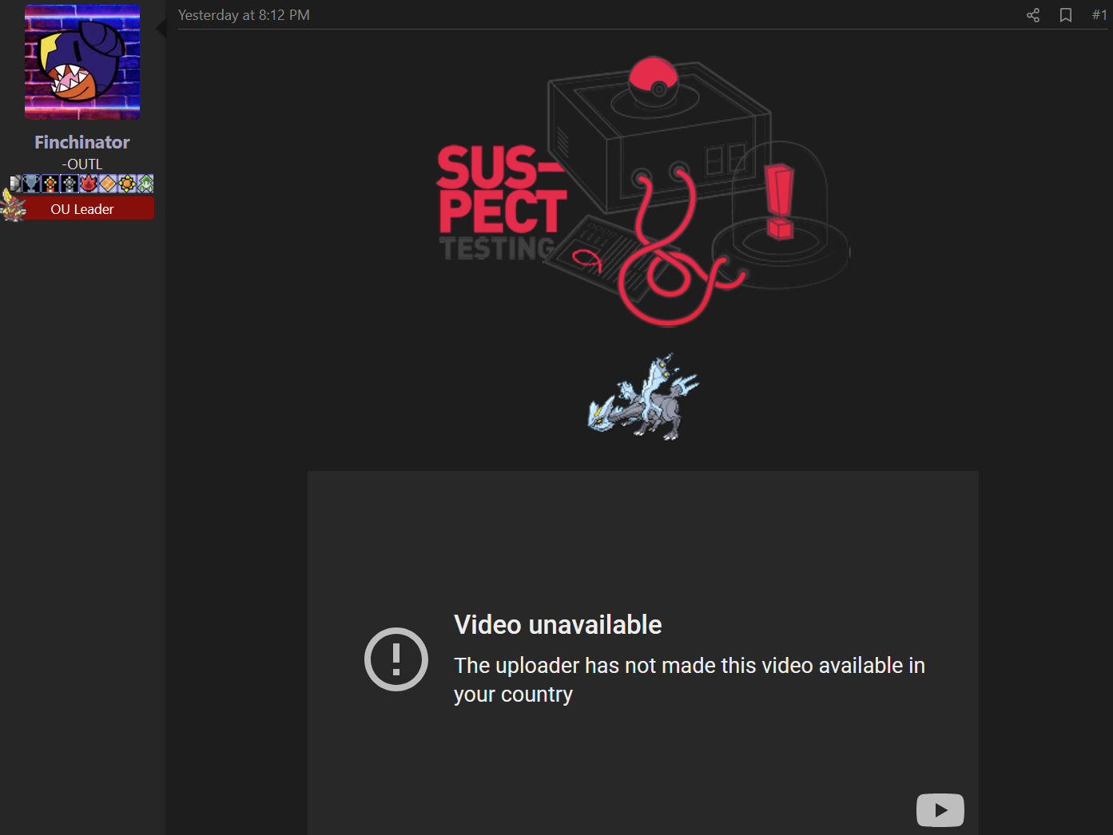Open the #1 post permalink
Image resolution: width=1113 pixels, height=835 pixels.
pos(1099,15)
